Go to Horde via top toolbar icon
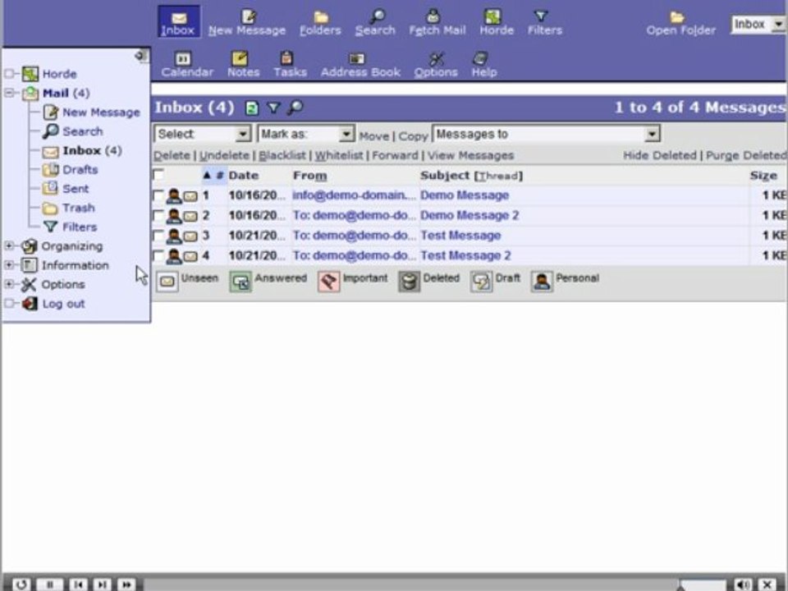 [492, 17]
